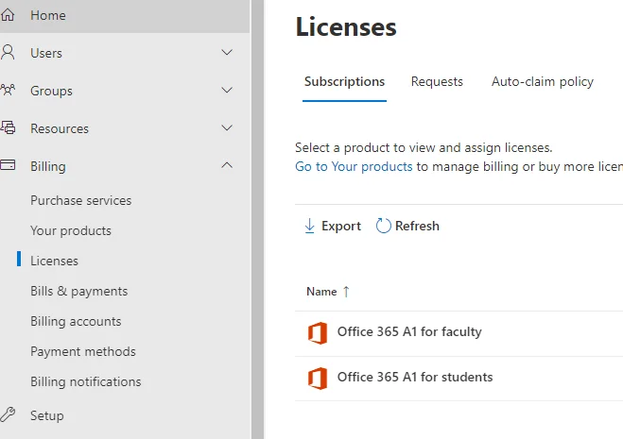
Task: Sort by the Name column header
Action: pos(321,292)
